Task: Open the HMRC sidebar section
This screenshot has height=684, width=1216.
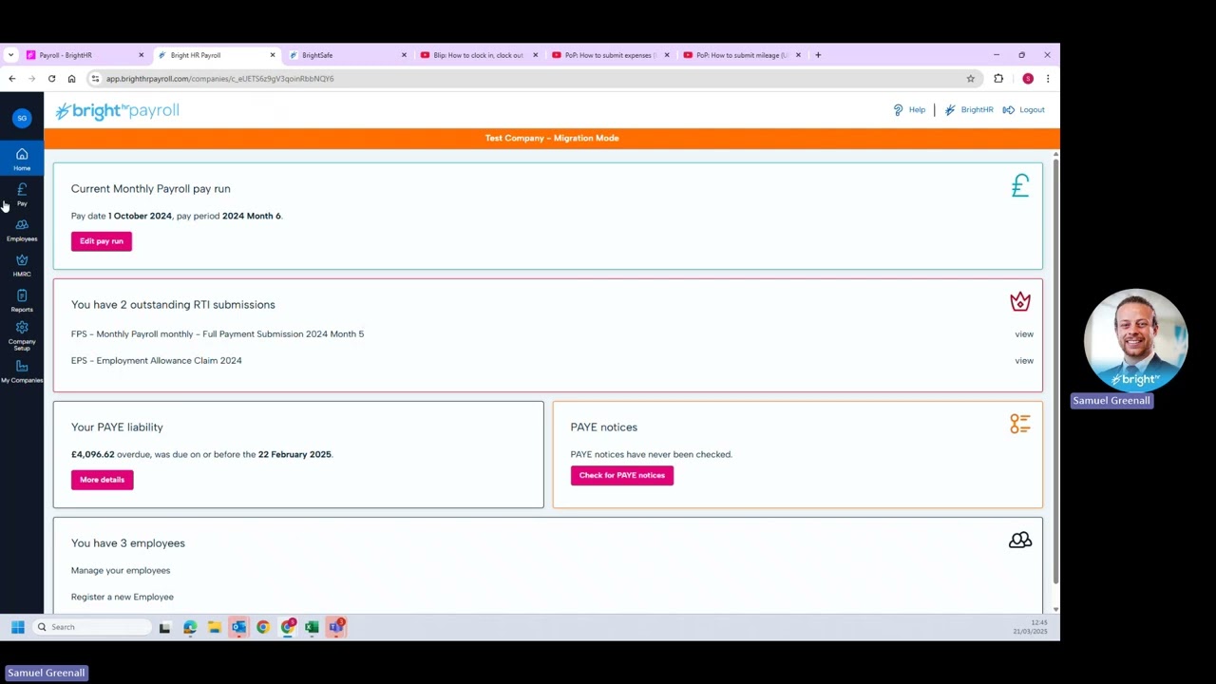Action: tap(22, 265)
